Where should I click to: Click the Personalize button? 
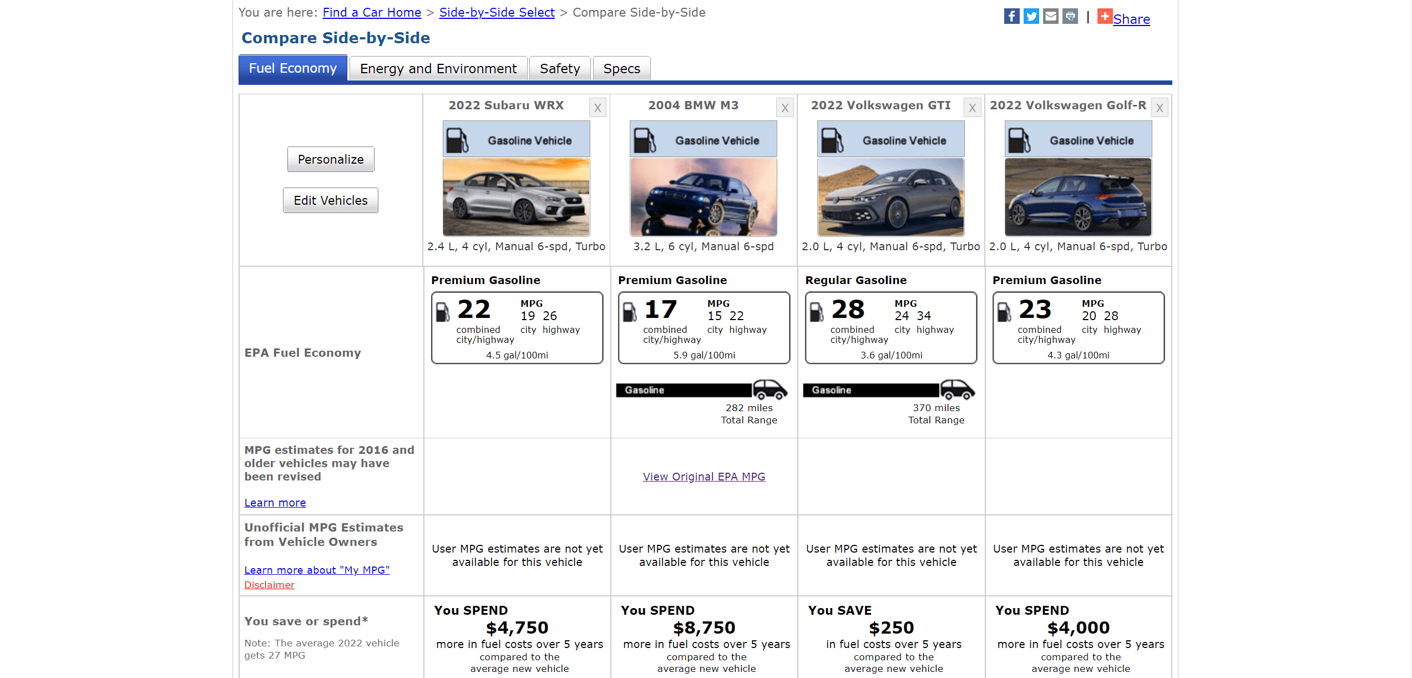point(331,159)
